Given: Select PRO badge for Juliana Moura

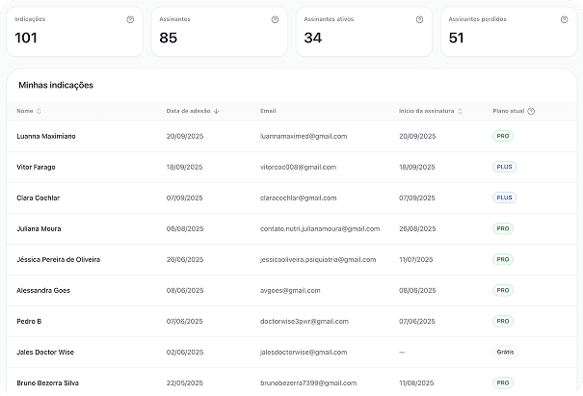Looking at the screenshot, I should coord(503,228).
